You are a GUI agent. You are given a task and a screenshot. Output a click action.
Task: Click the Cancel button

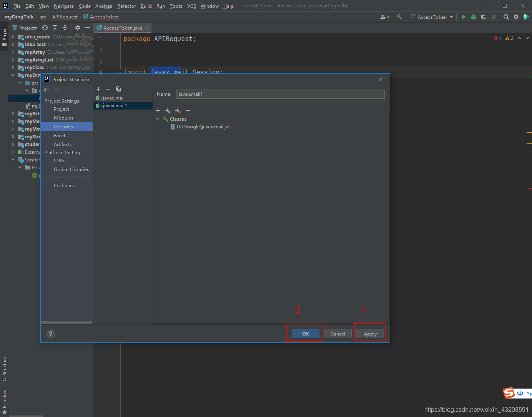click(x=338, y=334)
